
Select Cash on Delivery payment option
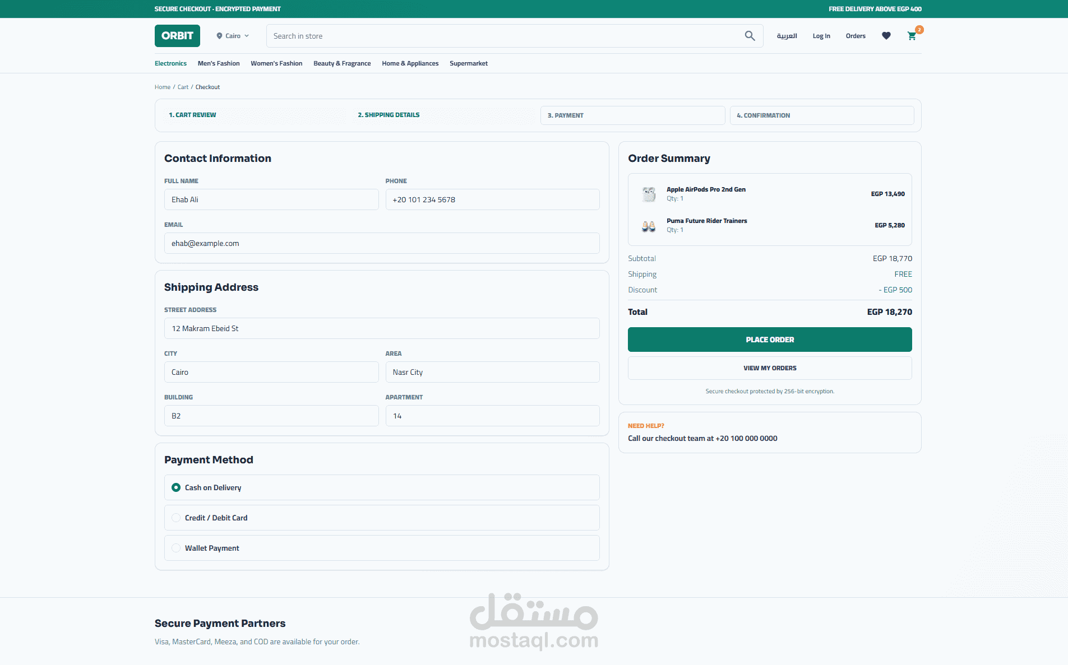pos(382,487)
